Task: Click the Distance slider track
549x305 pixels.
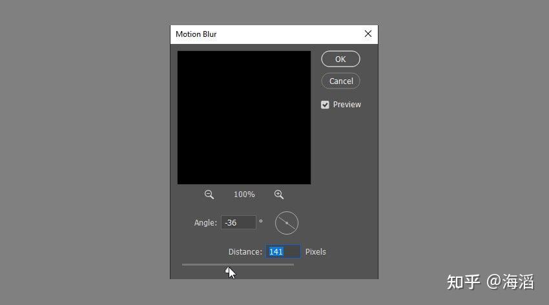Action: [238, 265]
